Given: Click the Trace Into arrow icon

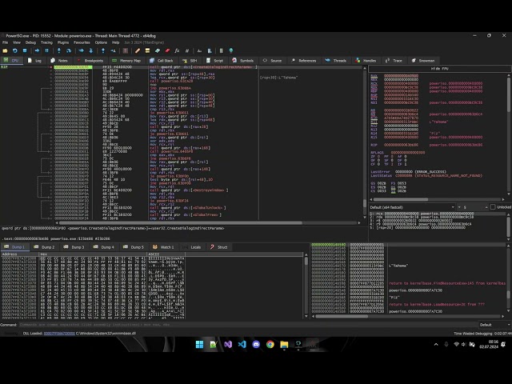Looking at the screenshot, I should tap(81, 50).
